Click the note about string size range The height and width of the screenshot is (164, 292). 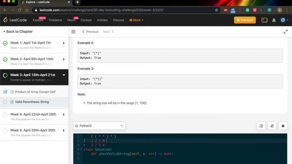point(117,103)
